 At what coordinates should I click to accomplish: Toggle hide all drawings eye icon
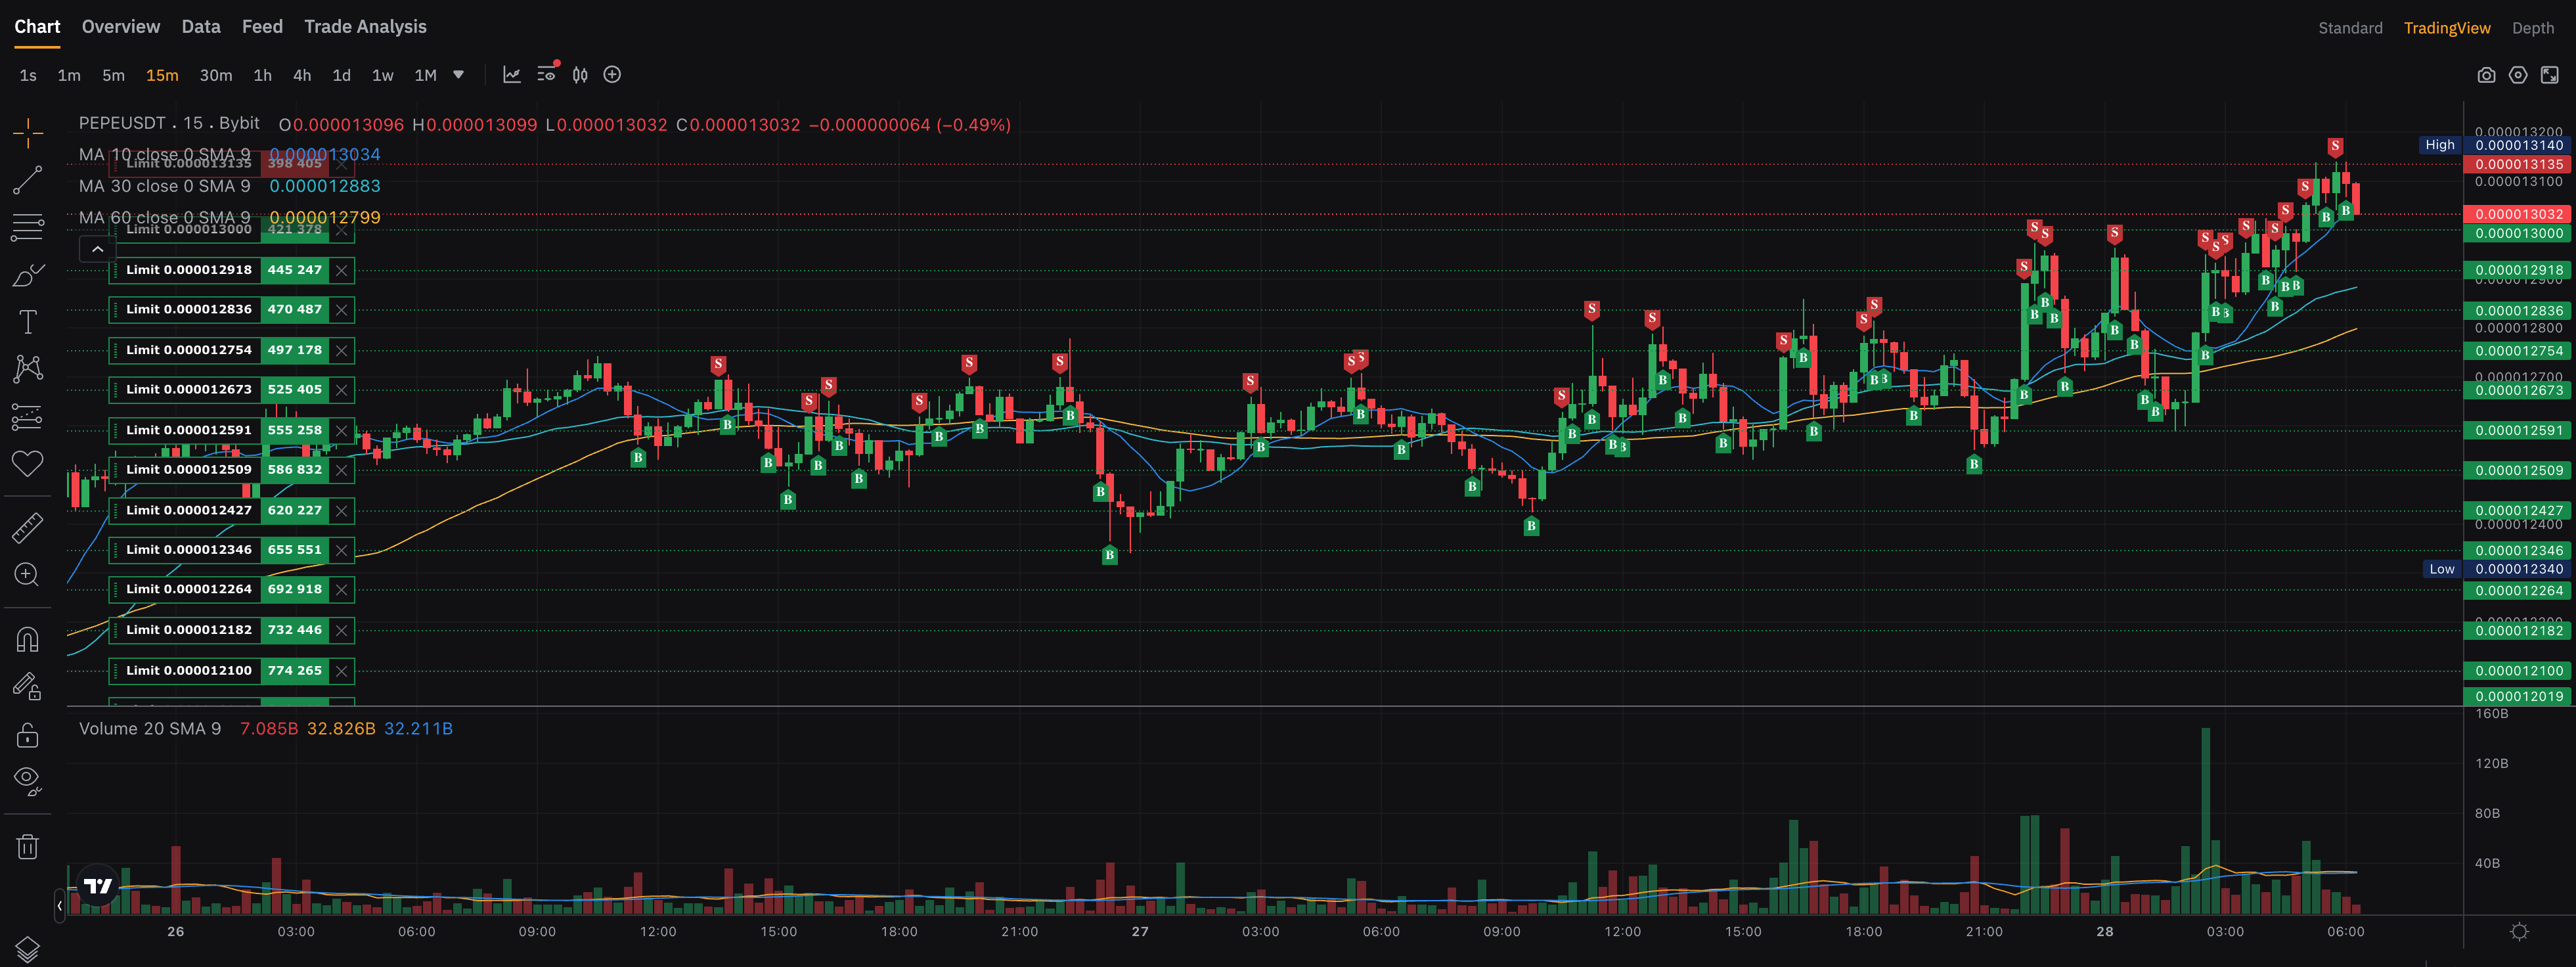(27, 779)
